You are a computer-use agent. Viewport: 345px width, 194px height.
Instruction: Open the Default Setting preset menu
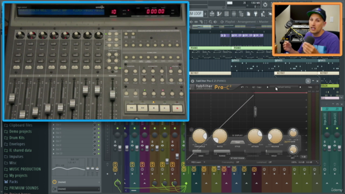(284, 87)
